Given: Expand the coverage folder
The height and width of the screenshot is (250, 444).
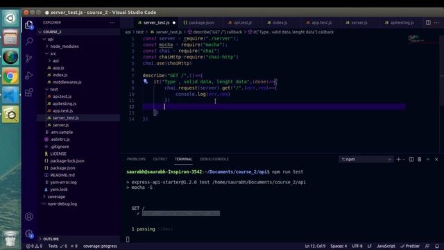Looking at the screenshot, I should click(x=56, y=197).
